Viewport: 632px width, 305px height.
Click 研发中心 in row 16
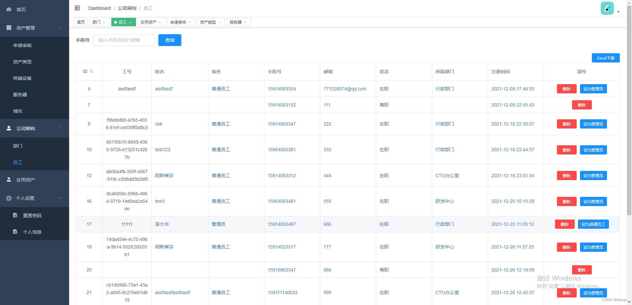tap(445, 201)
